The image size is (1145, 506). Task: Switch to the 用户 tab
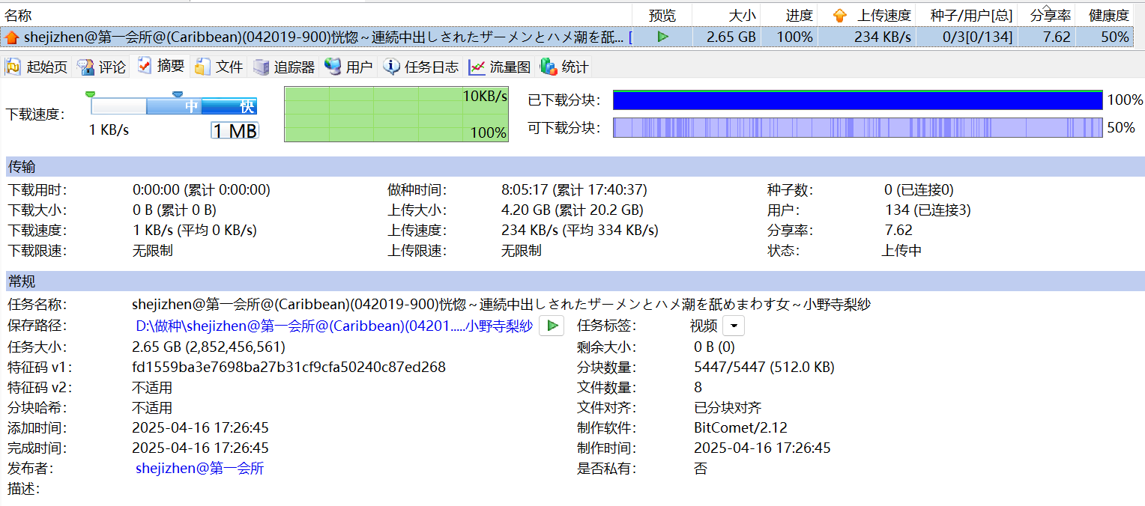point(348,67)
